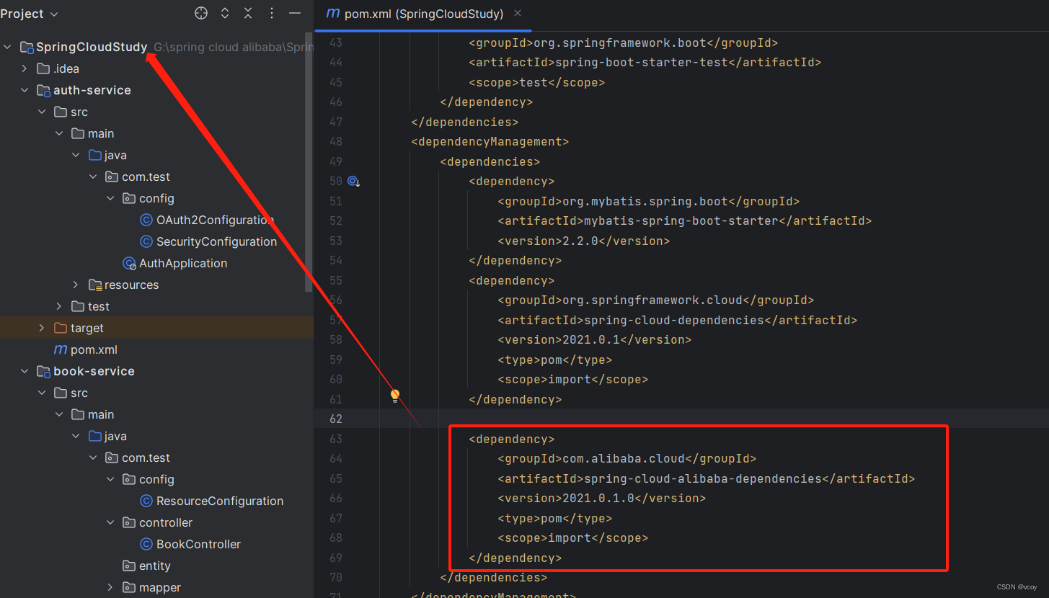Viewport: 1049px width, 598px height.
Task: Select the controller package in book-service
Action: click(x=166, y=522)
